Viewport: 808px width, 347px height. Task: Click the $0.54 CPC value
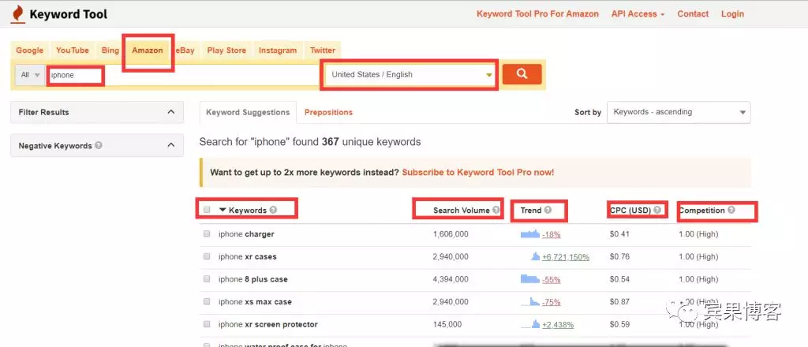pos(619,279)
